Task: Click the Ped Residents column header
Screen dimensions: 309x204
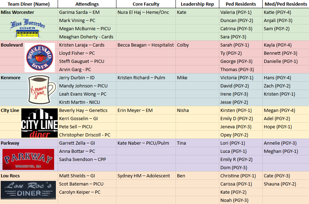Action: (241, 4)
